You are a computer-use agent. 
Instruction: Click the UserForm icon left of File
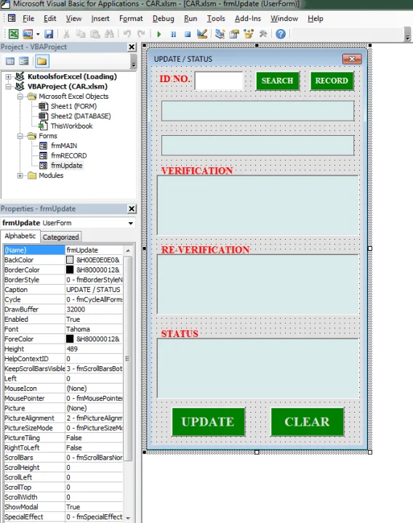point(12,18)
